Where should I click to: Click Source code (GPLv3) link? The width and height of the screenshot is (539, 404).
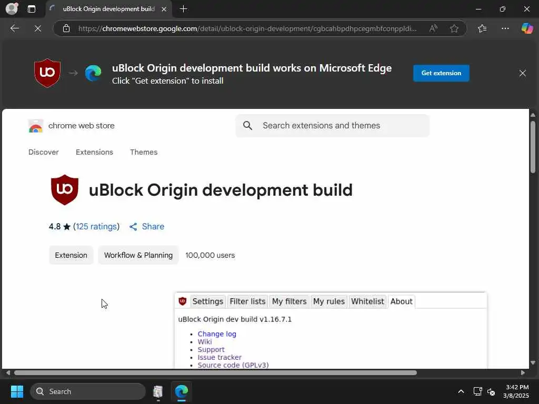[233, 365]
